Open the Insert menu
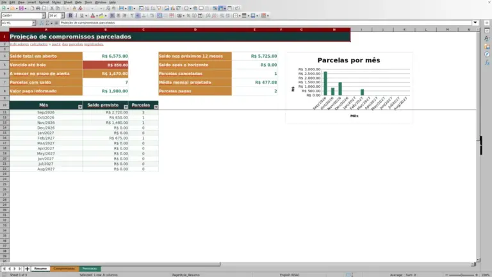Screen dimensions: 492x277 [x=31, y=2]
